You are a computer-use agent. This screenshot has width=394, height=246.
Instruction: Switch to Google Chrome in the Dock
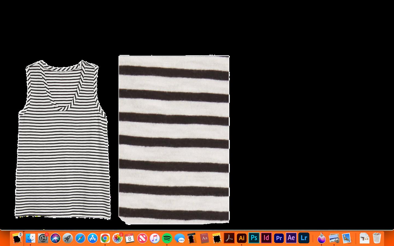tap(105, 238)
